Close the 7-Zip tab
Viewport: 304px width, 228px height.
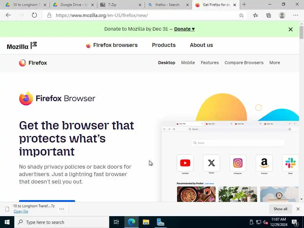[x=140, y=5]
